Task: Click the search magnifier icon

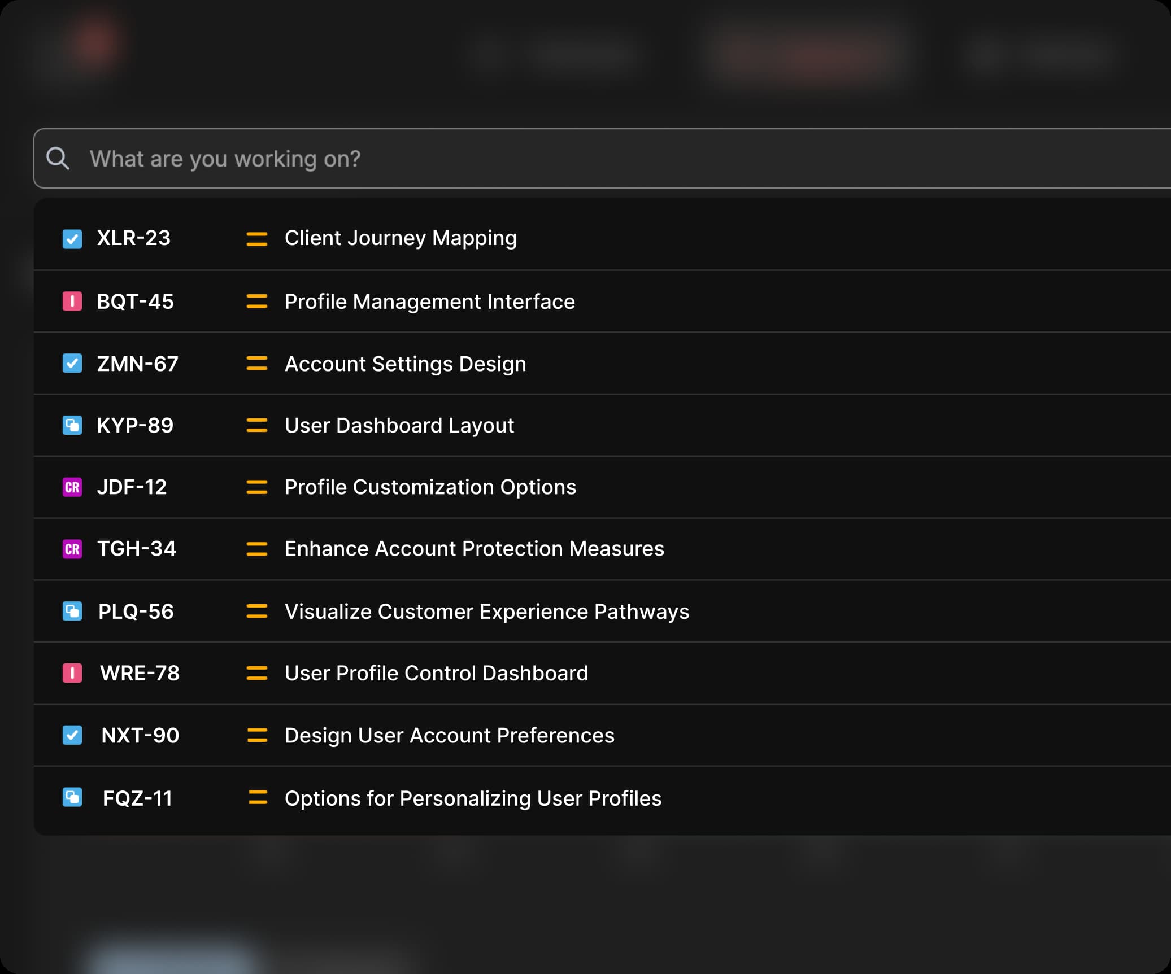Action: [58, 159]
